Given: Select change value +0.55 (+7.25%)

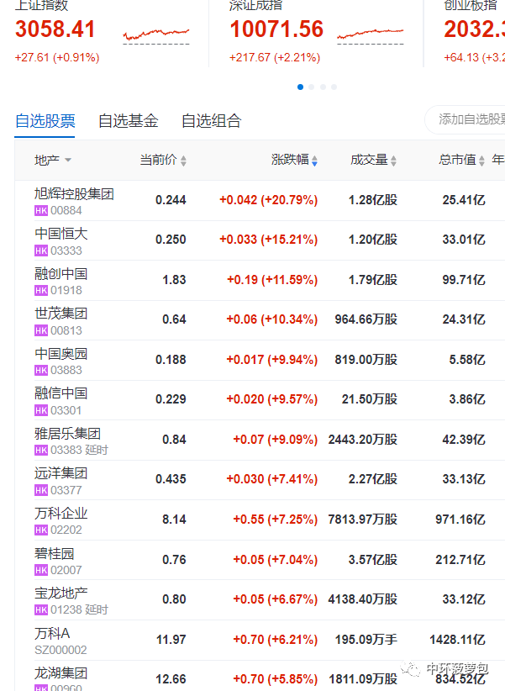Looking at the screenshot, I should tap(276, 520).
